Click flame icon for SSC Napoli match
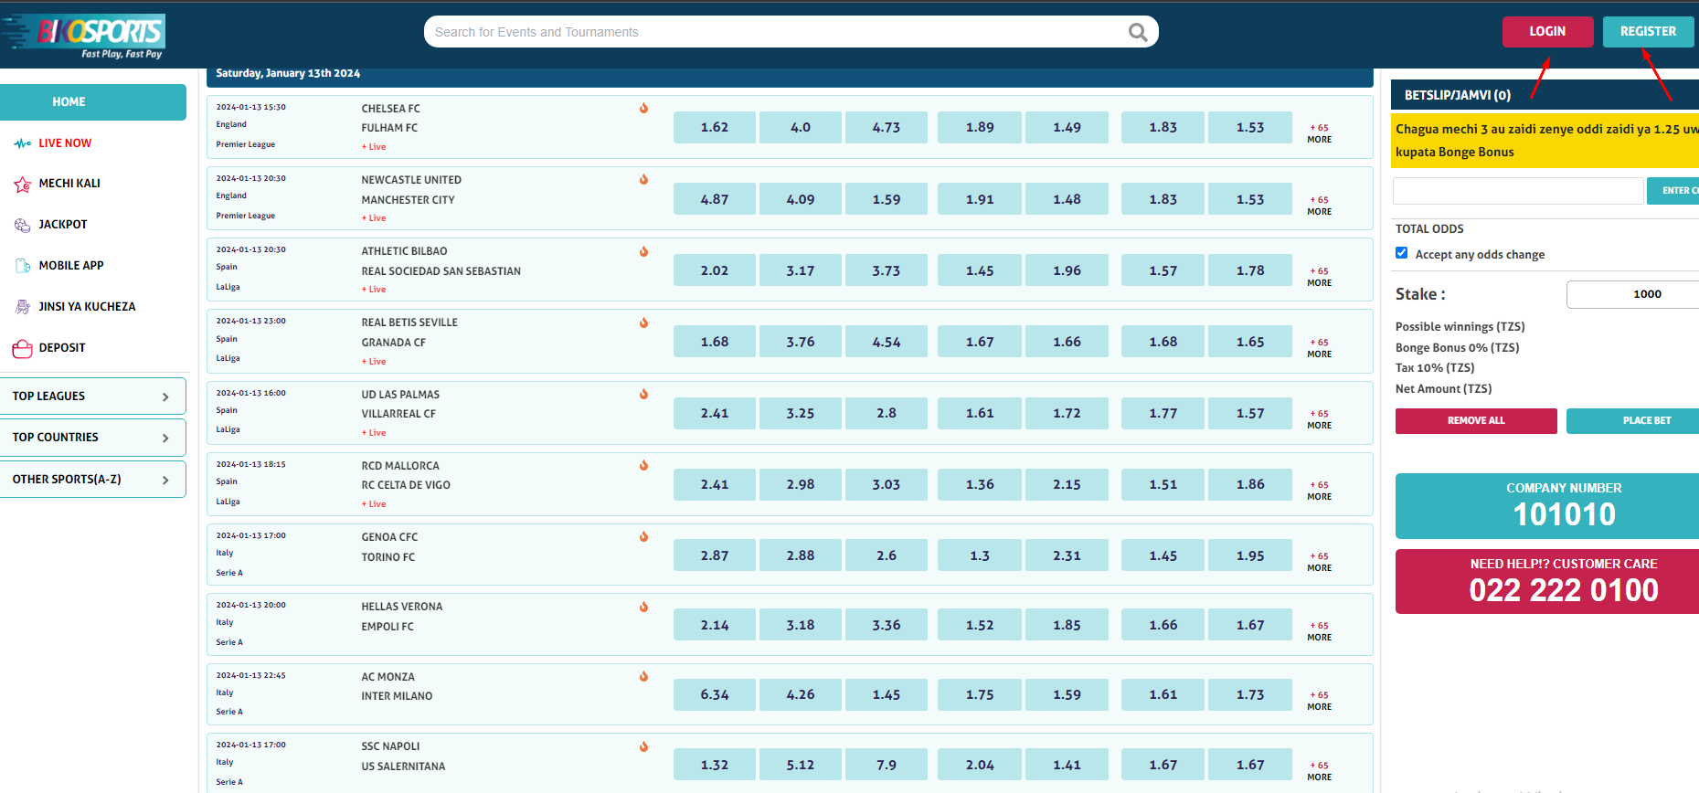Viewport: 1699px width, 793px height. pyautogui.click(x=643, y=746)
